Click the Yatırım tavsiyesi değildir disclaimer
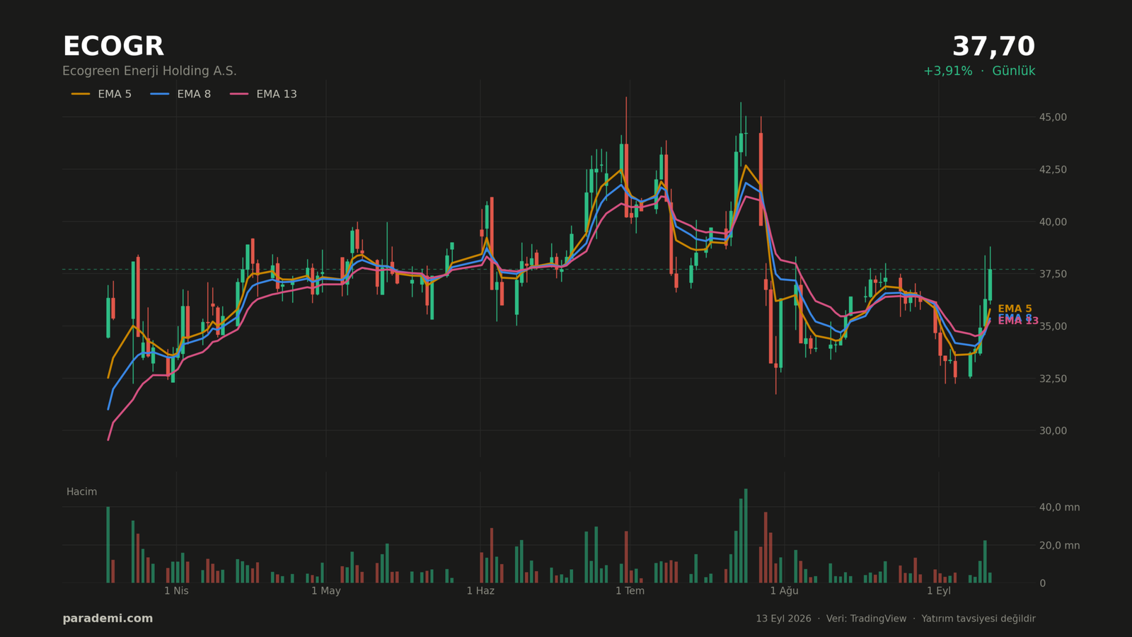The height and width of the screenshot is (637, 1132). (x=978, y=619)
